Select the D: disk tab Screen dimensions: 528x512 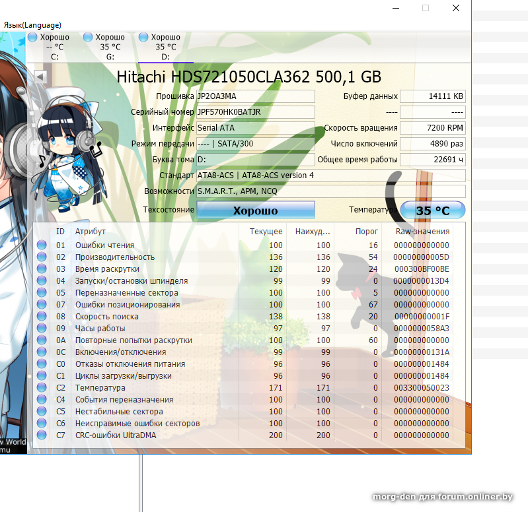(x=165, y=47)
